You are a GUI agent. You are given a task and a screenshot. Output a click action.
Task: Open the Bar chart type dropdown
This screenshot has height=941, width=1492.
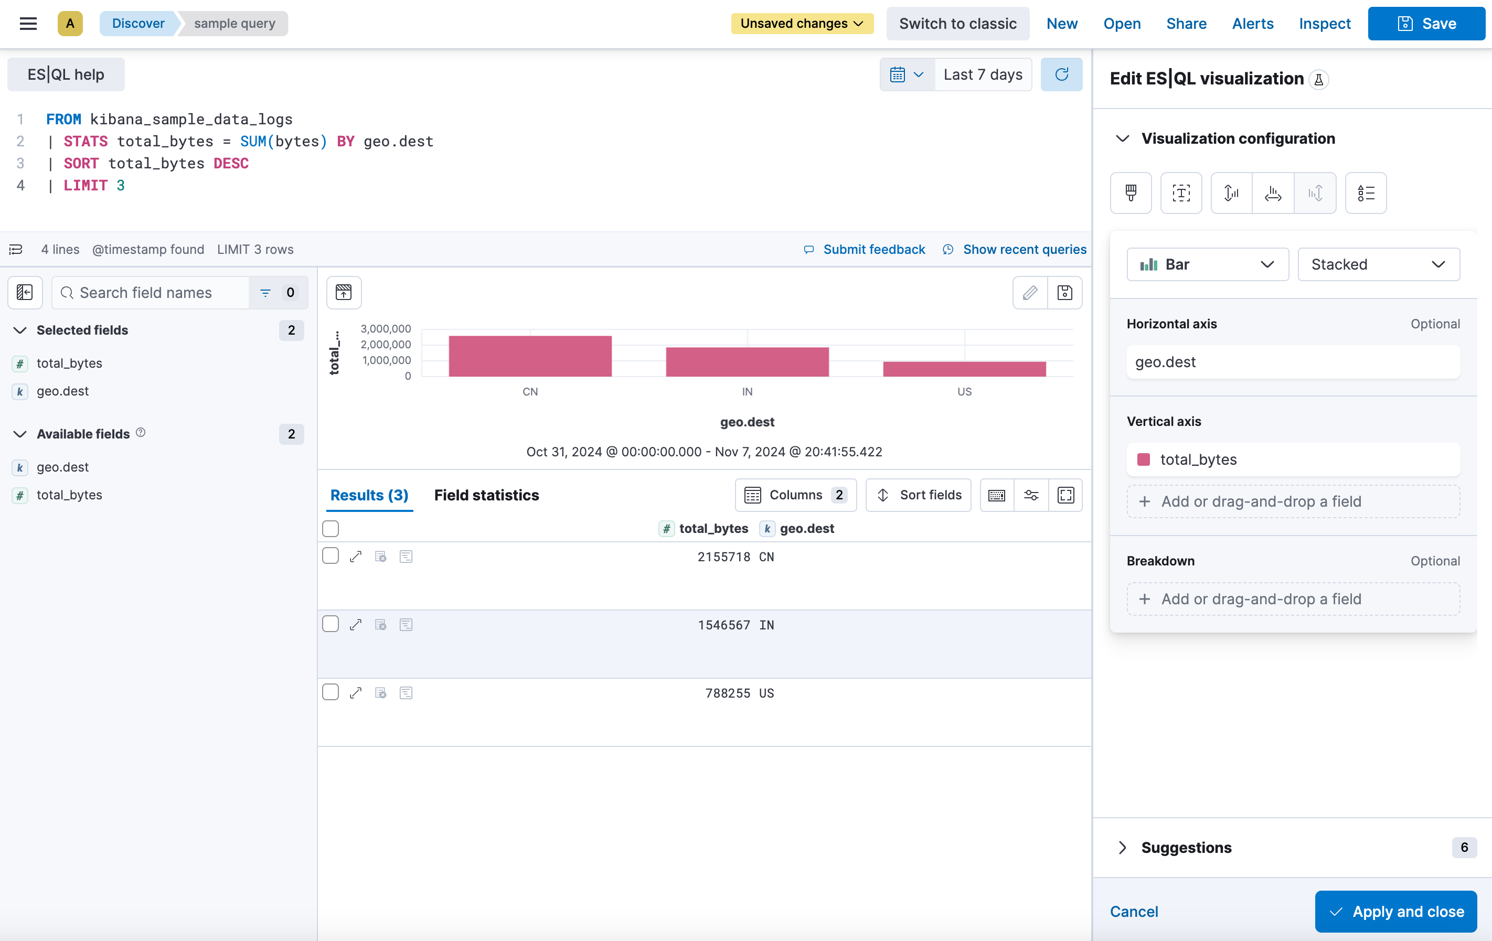coord(1207,264)
